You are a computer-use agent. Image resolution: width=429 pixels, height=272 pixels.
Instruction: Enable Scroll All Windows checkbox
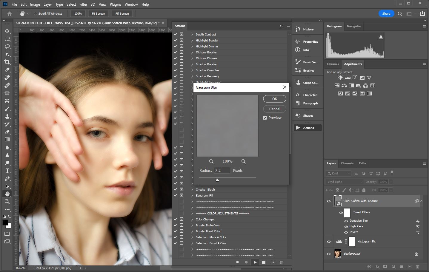tap(36, 13)
